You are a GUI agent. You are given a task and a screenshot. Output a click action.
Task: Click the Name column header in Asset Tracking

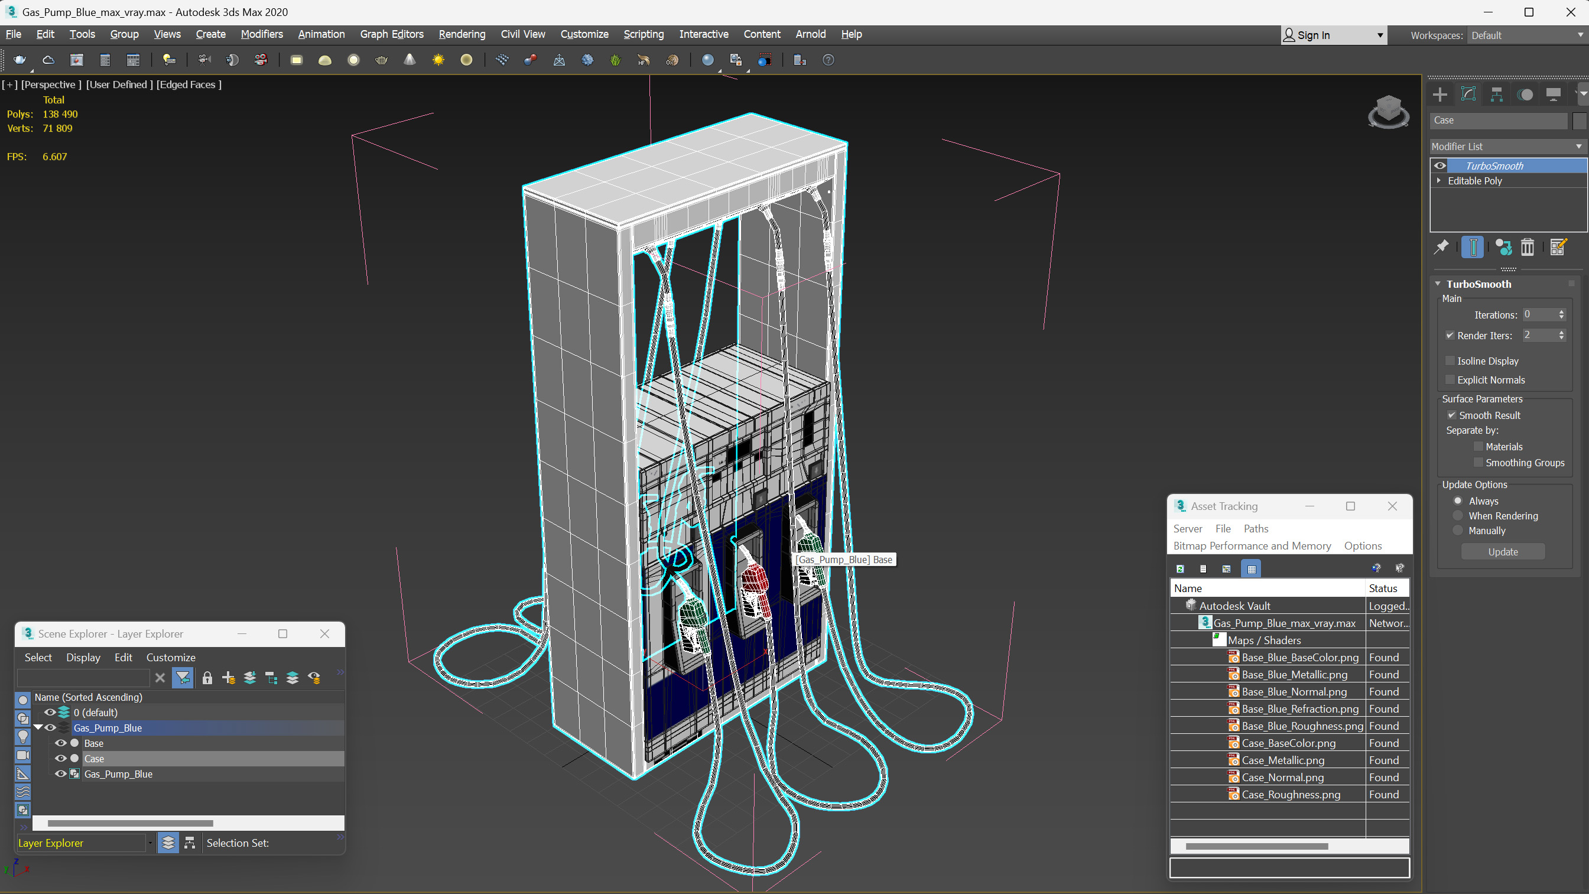point(1268,589)
